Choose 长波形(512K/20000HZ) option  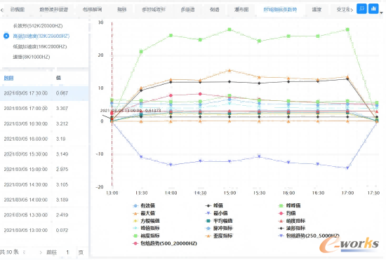click(x=38, y=26)
